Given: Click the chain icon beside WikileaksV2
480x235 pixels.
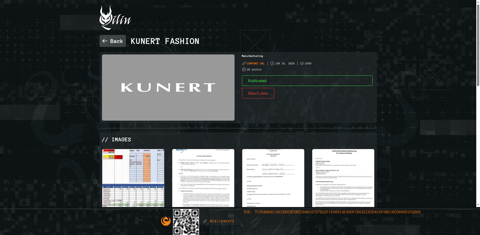Looking at the screenshot, I should coord(205,221).
